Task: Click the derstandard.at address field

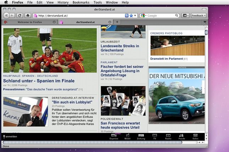Action: pyautogui.click(x=81, y=16)
